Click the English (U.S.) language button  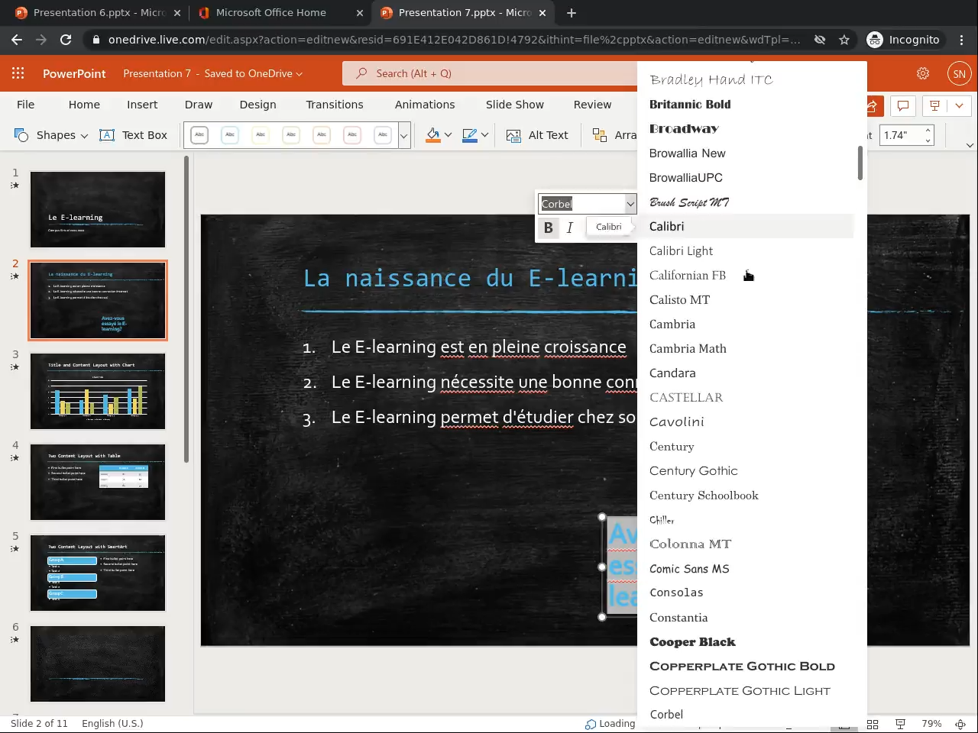click(112, 724)
